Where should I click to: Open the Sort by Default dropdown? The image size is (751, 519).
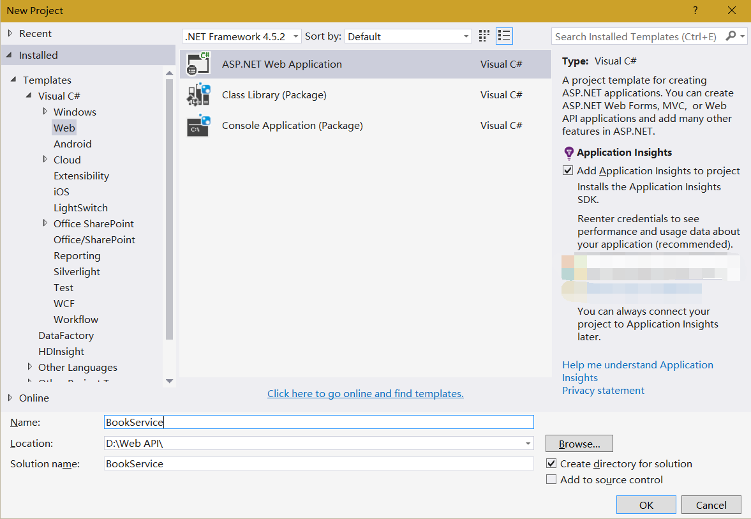(408, 36)
